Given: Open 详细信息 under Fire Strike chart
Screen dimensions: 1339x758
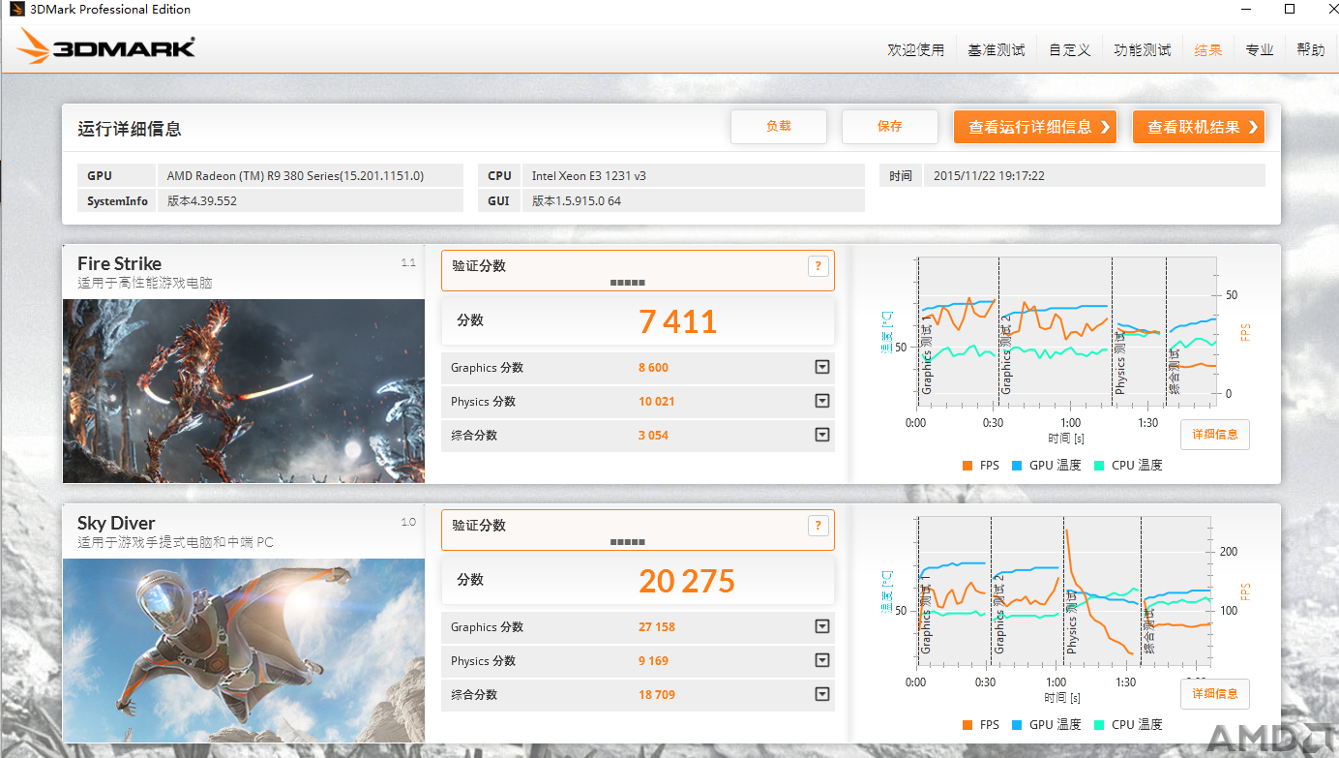Looking at the screenshot, I should tap(1215, 435).
